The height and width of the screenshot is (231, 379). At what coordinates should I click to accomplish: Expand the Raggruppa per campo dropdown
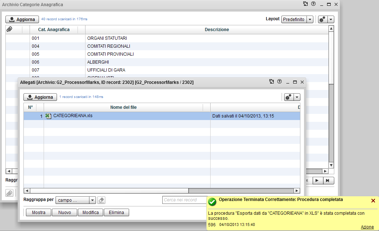(92, 200)
